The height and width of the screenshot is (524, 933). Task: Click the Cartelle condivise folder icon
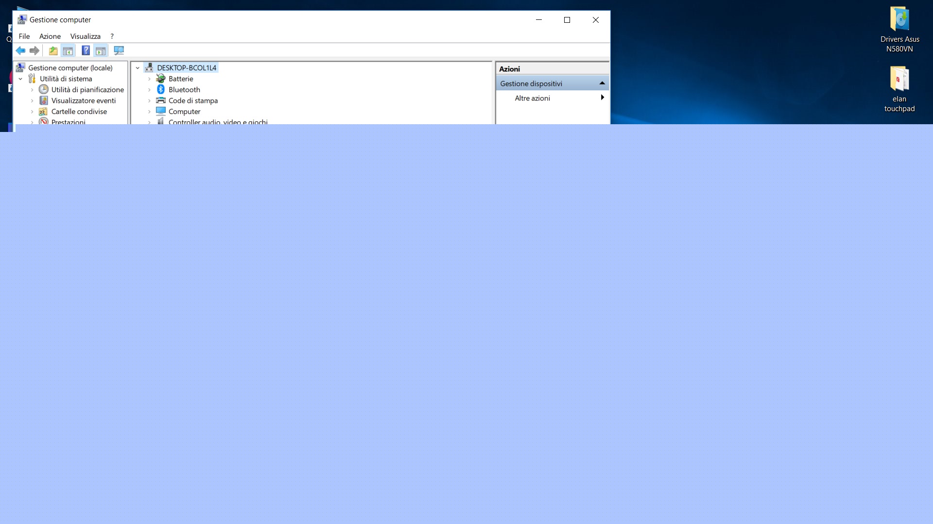coord(44,111)
